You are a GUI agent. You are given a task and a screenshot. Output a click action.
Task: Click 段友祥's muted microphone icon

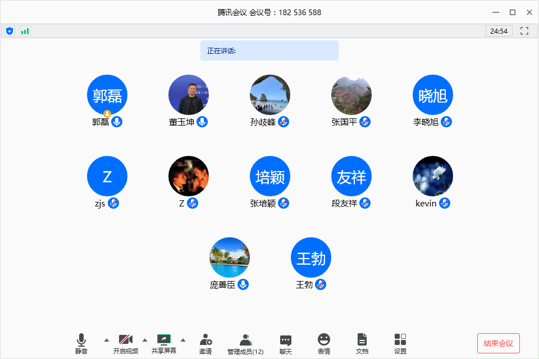pos(365,203)
